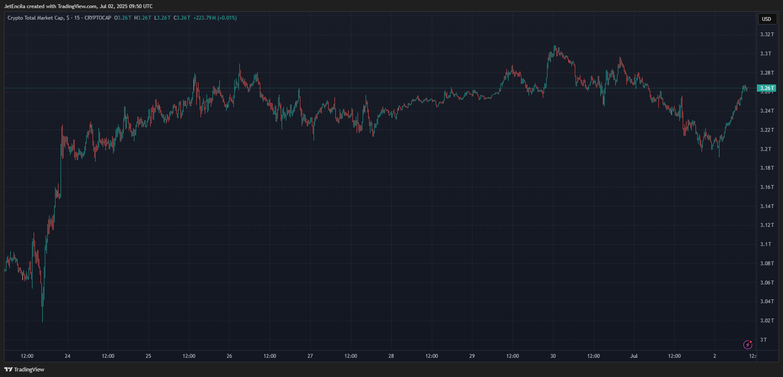Click the 3.12T price axis label
Screen dimensions: 783x377
pyautogui.click(x=767, y=225)
